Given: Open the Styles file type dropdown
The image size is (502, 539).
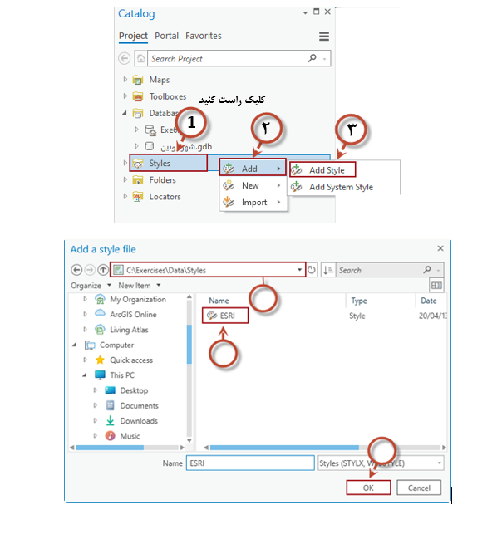Looking at the screenshot, I should click(x=439, y=463).
